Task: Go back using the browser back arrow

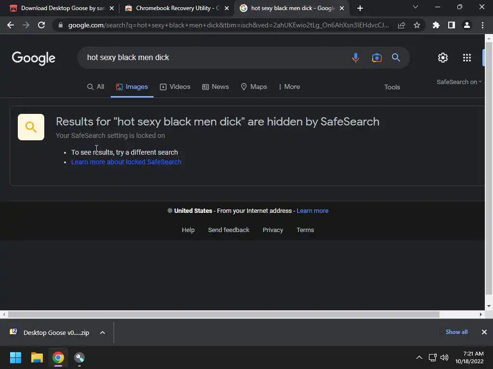Action: point(11,25)
